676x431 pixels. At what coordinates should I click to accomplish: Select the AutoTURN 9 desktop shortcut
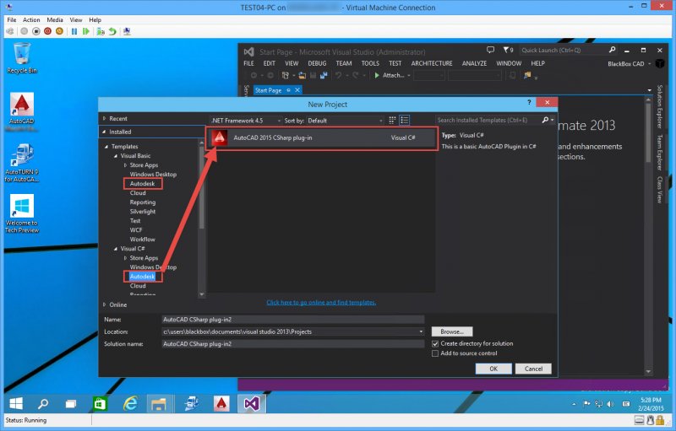22,164
